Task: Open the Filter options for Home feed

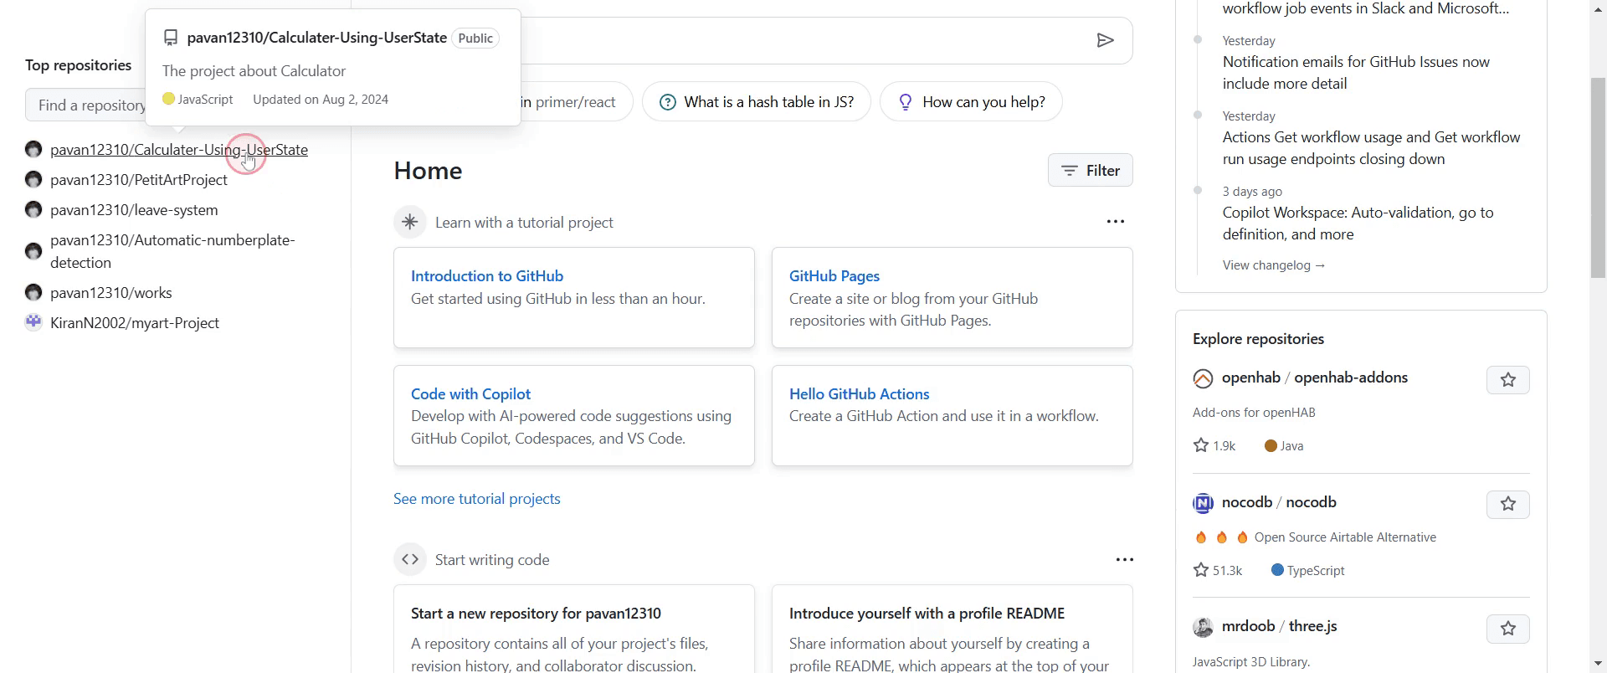Action: click(1090, 171)
